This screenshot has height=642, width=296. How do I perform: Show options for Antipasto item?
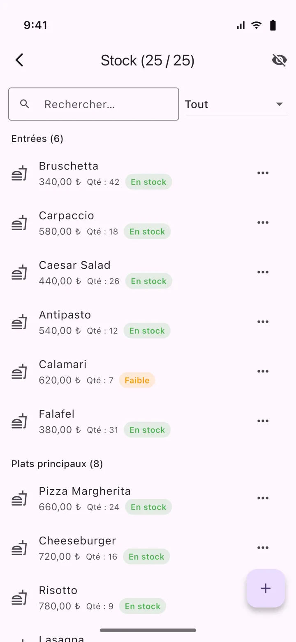pyautogui.click(x=263, y=322)
